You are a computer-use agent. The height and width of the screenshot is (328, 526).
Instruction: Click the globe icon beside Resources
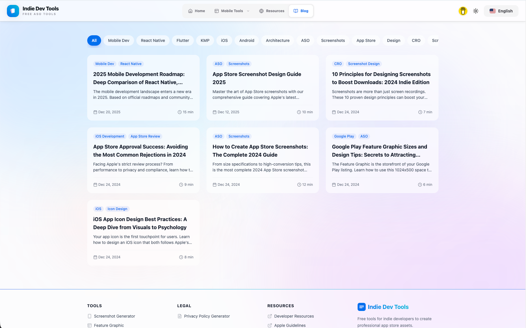(x=261, y=11)
